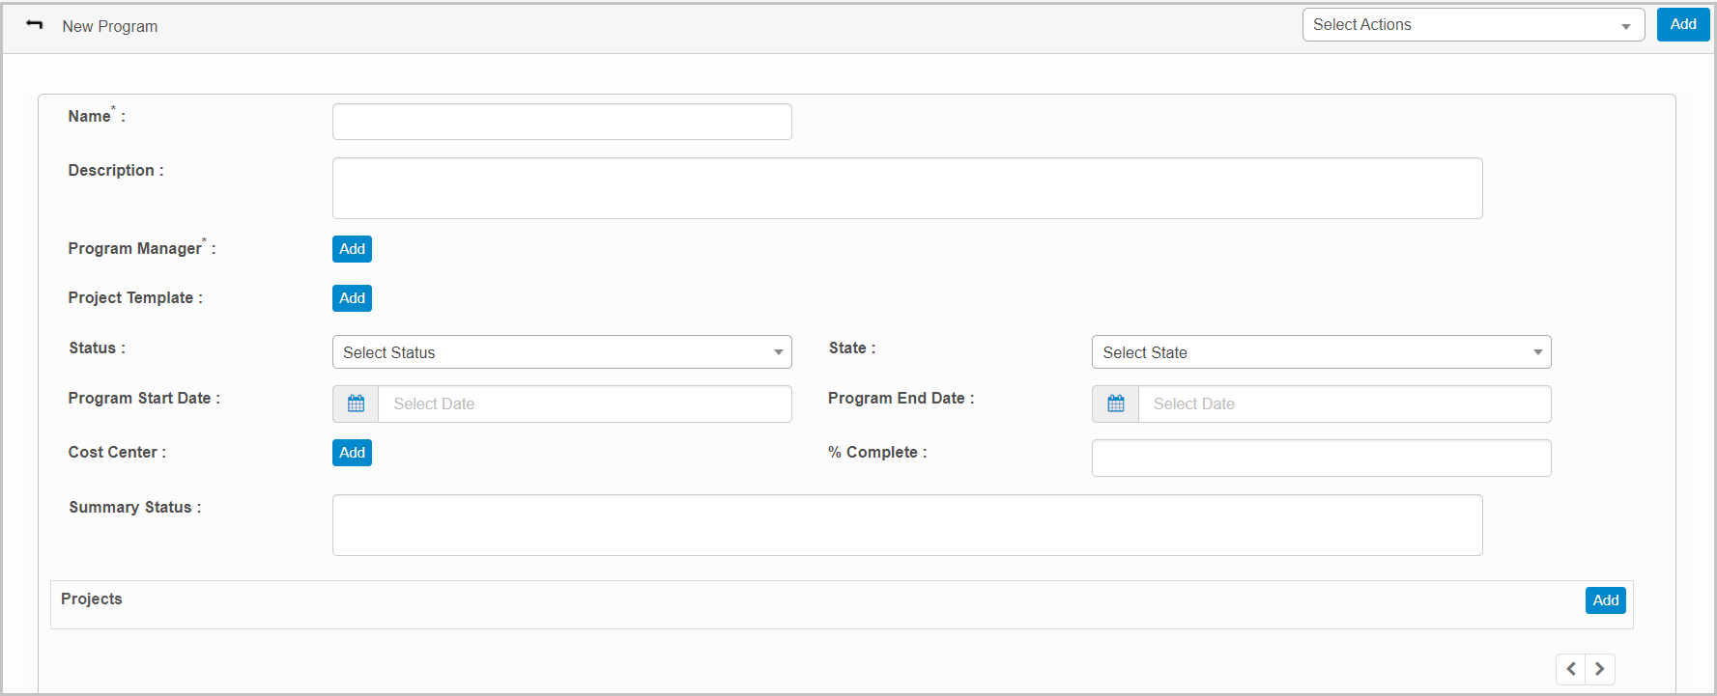Expand the Select State dropdown
Viewport: 1717px width, 696px height.
[1321, 352]
